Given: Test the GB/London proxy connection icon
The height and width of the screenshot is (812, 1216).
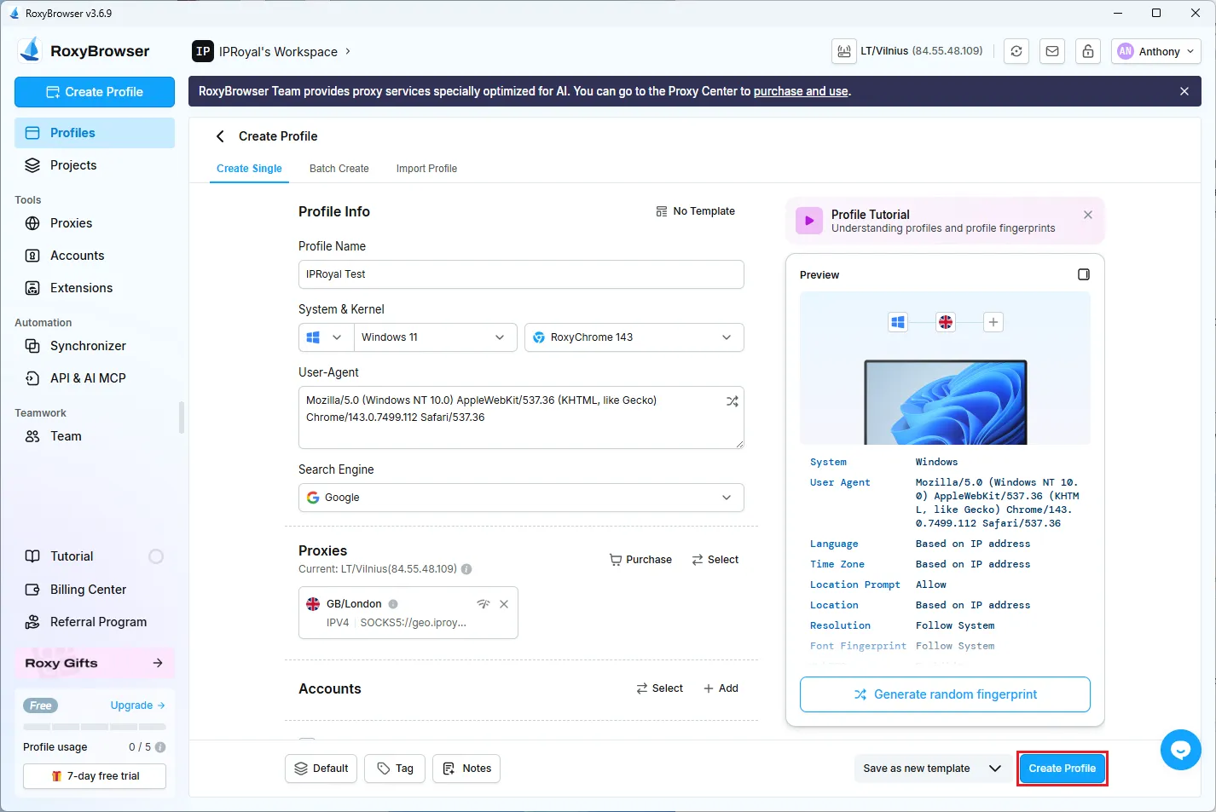Looking at the screenshot, I should [x=484, y=604].
